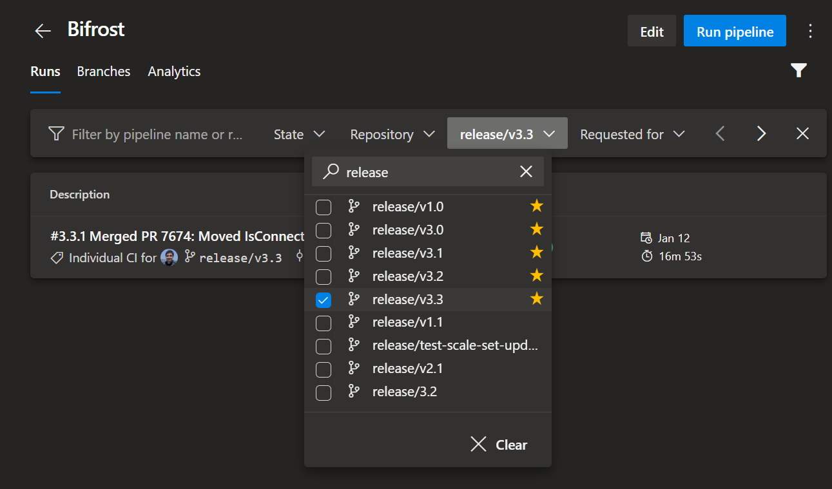Click the Edit button

point(652,30)
